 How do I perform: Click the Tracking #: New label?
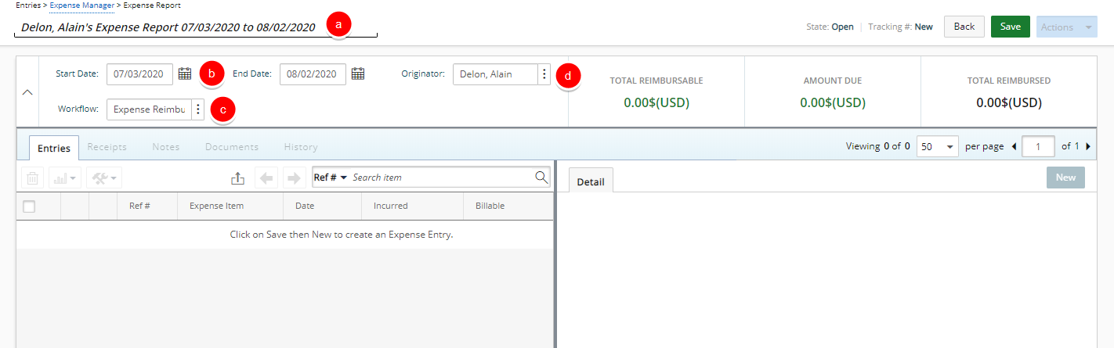[900, 27]
